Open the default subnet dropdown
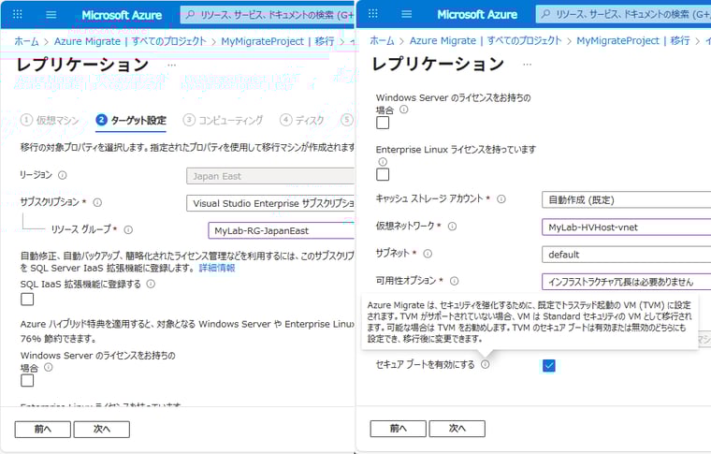This screenshot has width=711, height=454. tap(626, 255)
